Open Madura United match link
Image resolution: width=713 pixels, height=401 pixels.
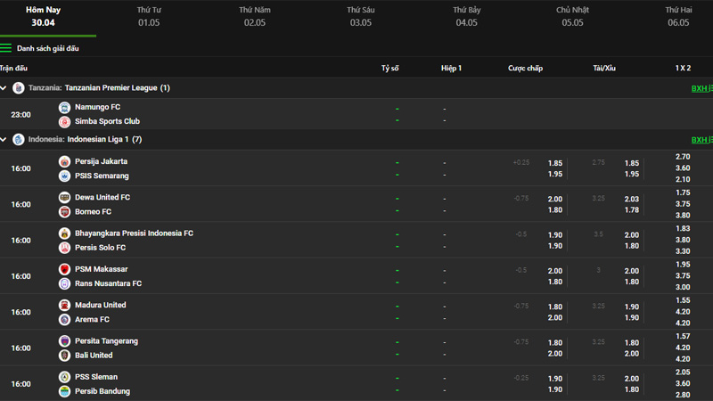(101, 305)
